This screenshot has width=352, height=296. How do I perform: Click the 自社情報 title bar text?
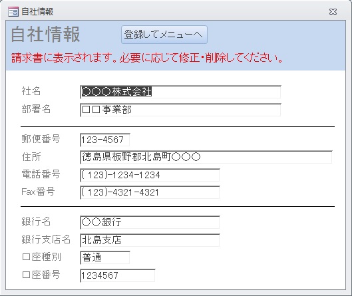click(x=37, y=12)
